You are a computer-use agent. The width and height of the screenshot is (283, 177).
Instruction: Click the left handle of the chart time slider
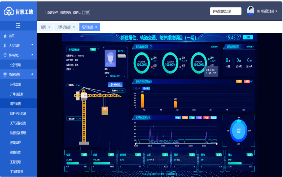[136, 144]
